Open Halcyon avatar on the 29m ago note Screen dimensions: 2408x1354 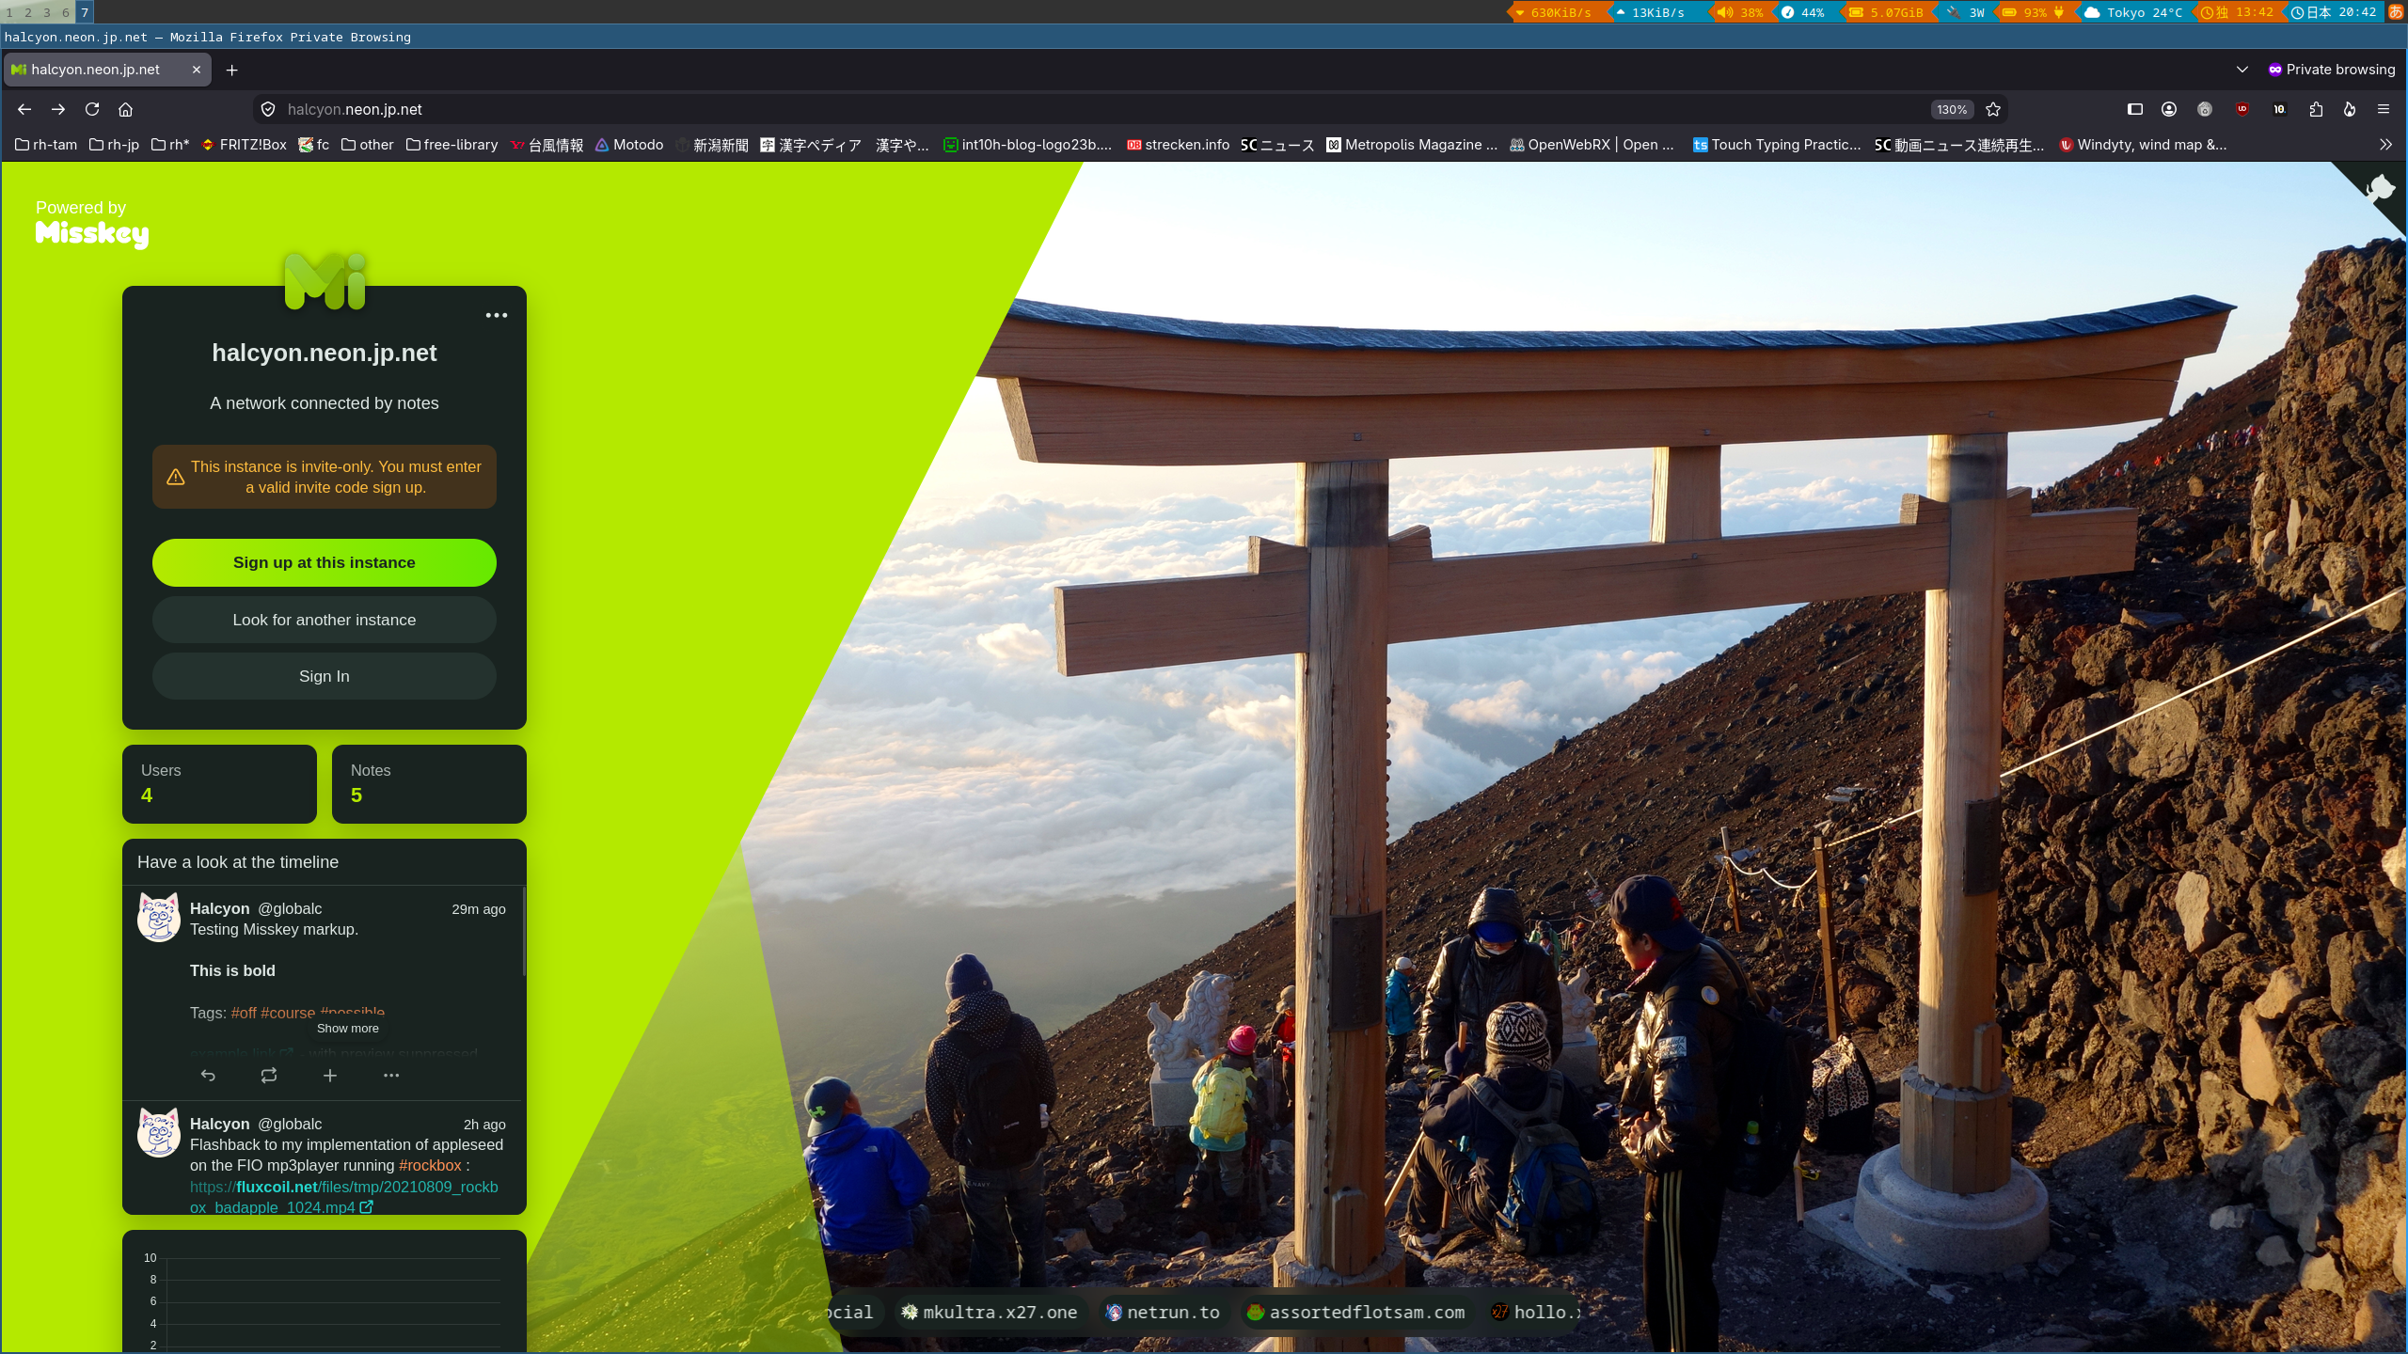coord(158,917)
